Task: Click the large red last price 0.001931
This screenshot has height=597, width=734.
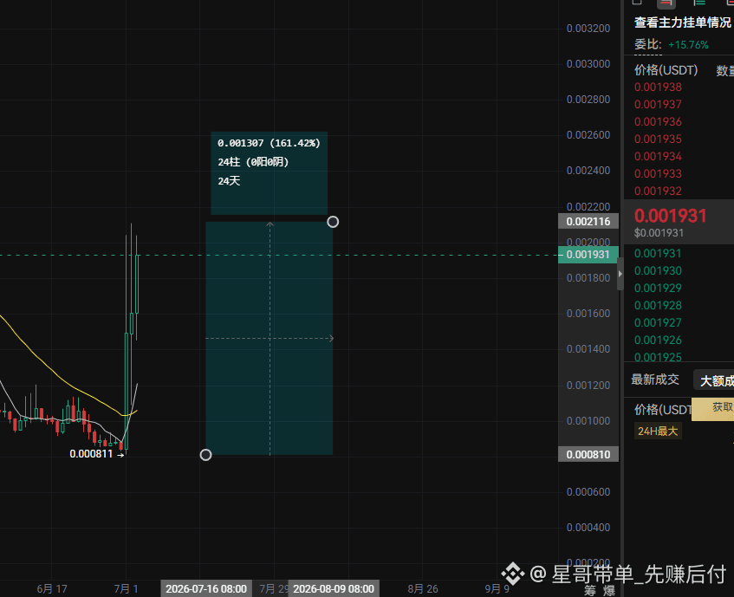Action: click(671, 216)
